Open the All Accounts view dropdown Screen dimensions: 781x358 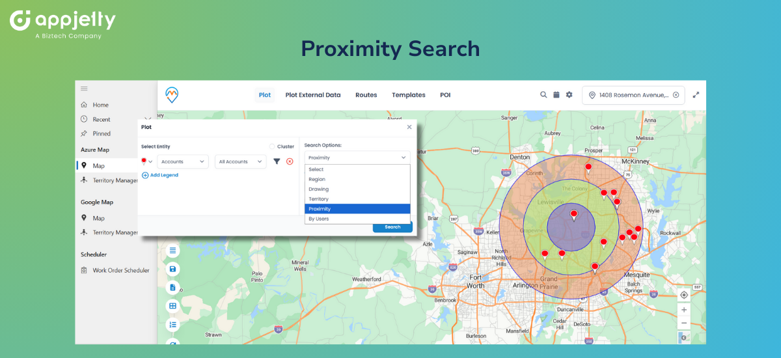pyautogui.click(x=241, y=161)
